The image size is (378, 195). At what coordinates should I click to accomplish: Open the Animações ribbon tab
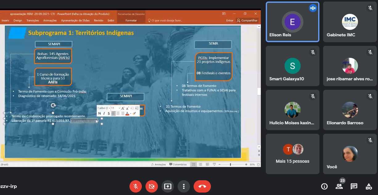point(50,21)
